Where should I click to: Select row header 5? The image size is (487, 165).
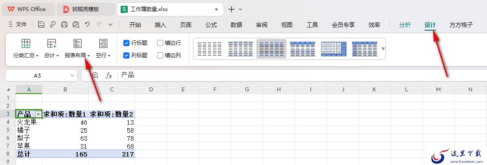[8, 130]
